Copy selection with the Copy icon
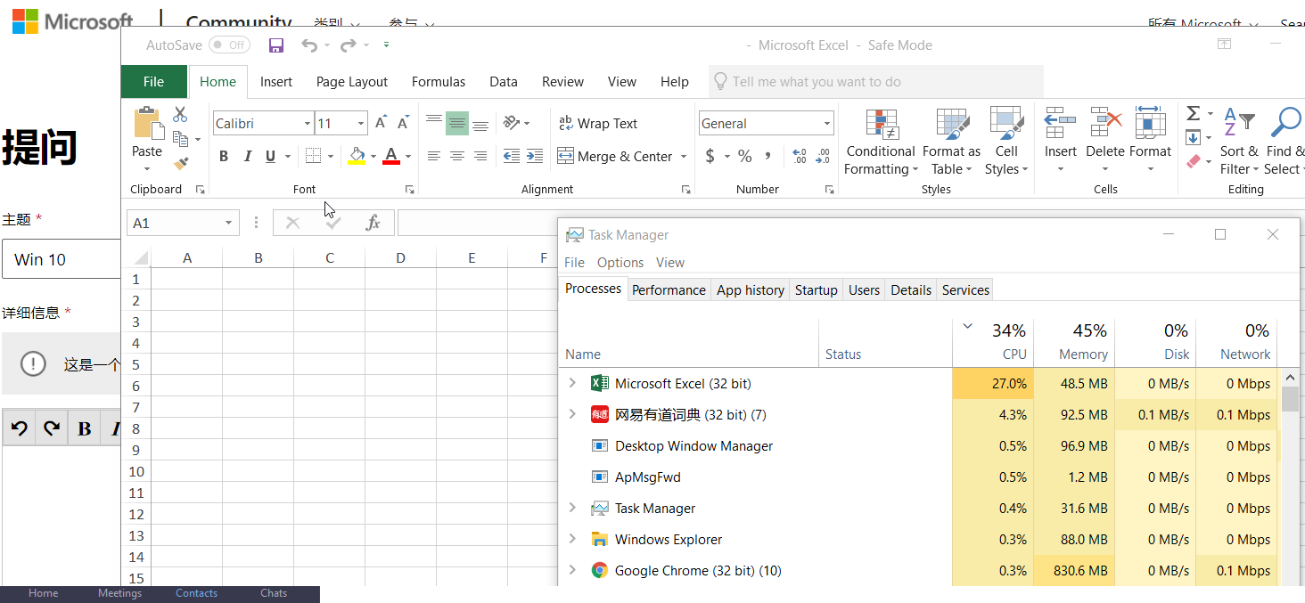This screenshot has width=1305, height=603. (x=180, y=139)
